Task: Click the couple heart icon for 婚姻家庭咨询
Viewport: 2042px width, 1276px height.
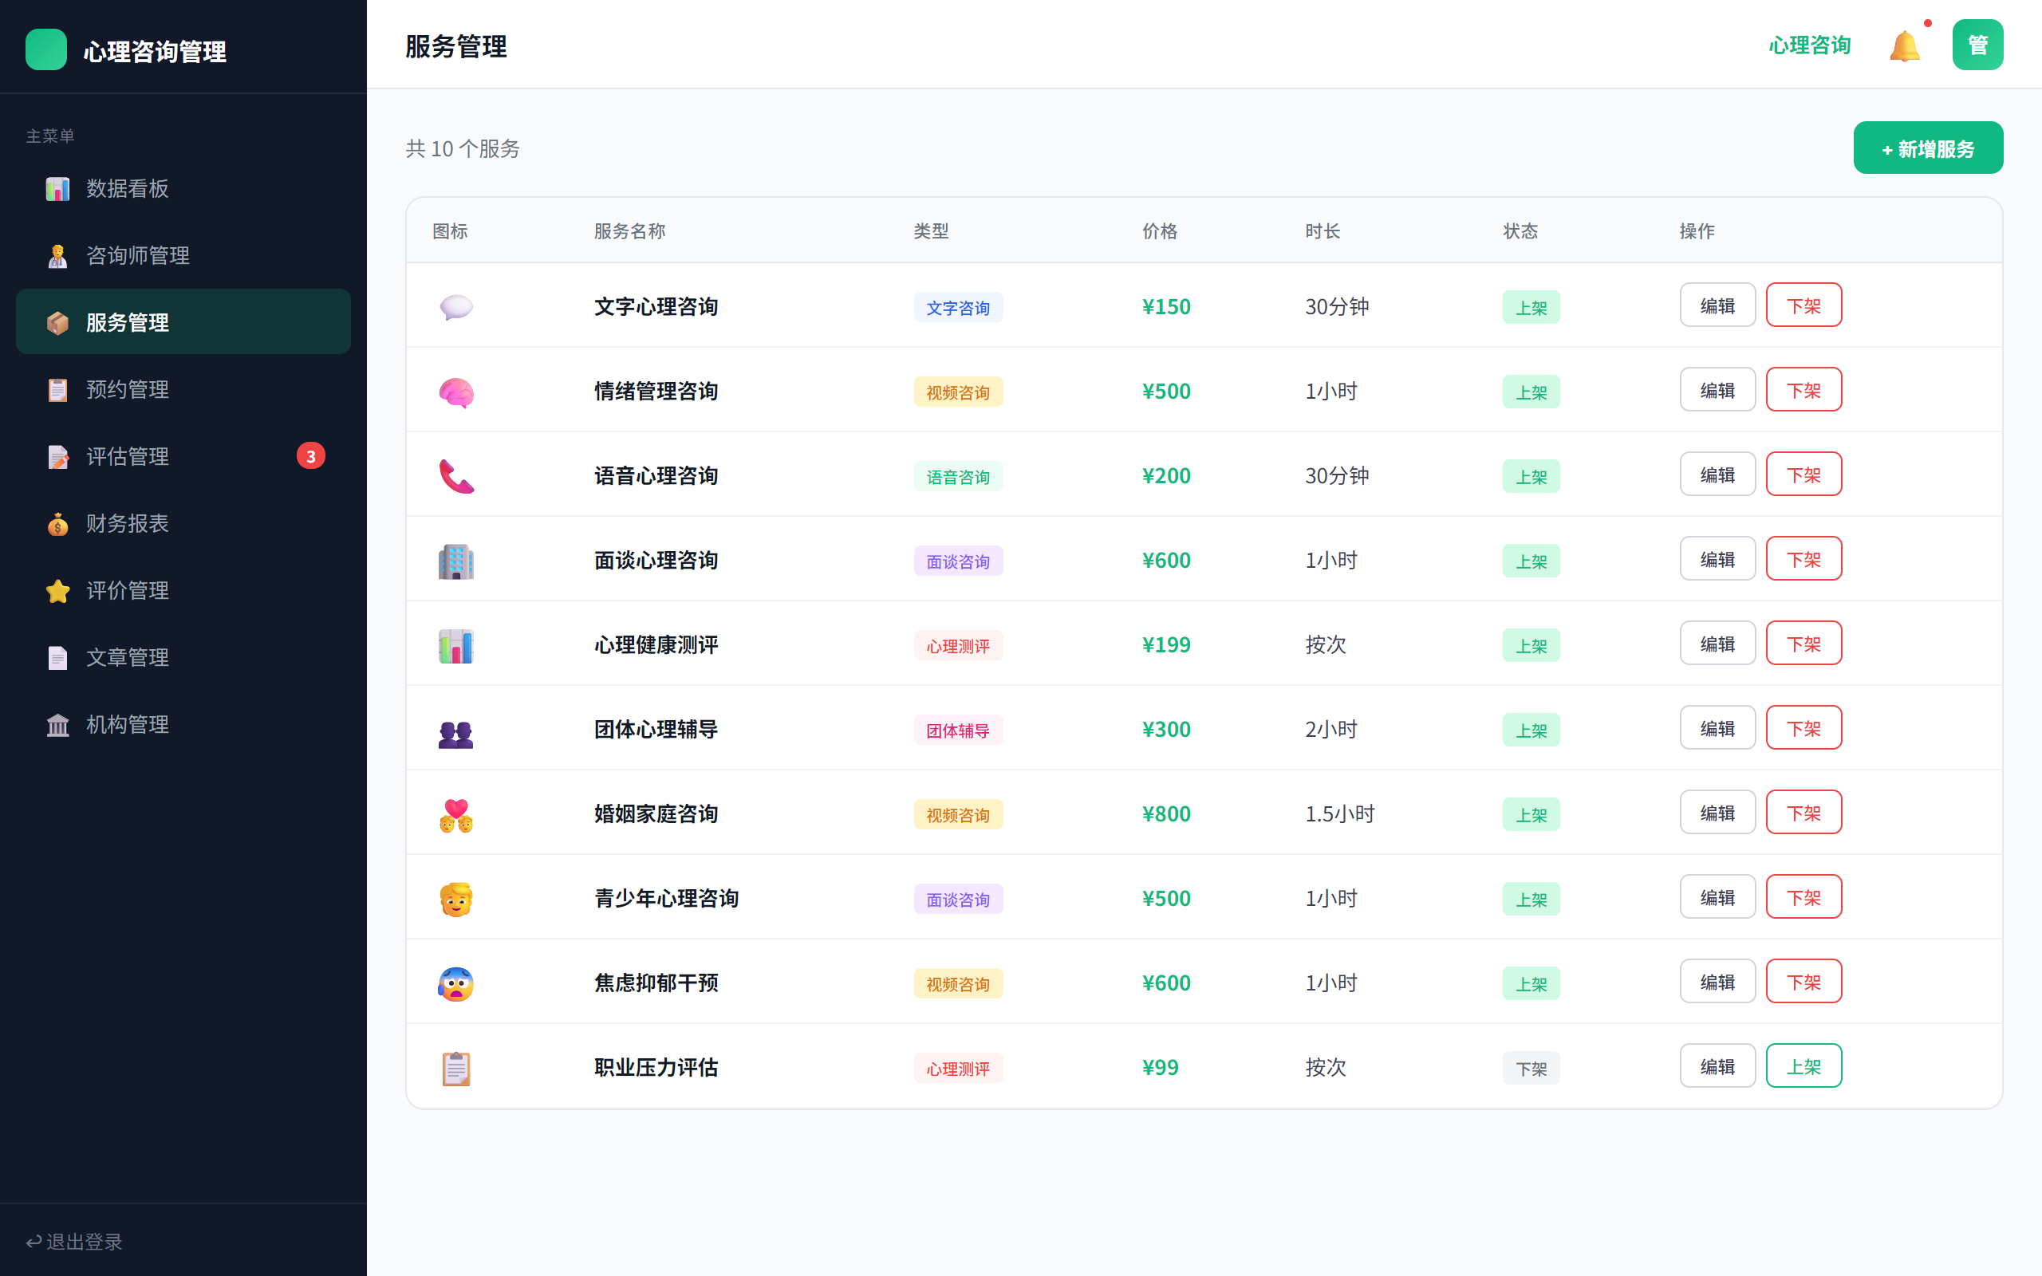Action: coord(455,814)
